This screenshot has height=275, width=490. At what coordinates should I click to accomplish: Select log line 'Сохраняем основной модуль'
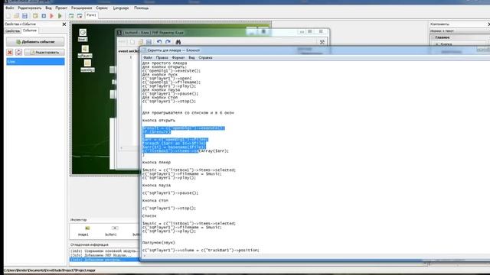[x=104, y=251]
